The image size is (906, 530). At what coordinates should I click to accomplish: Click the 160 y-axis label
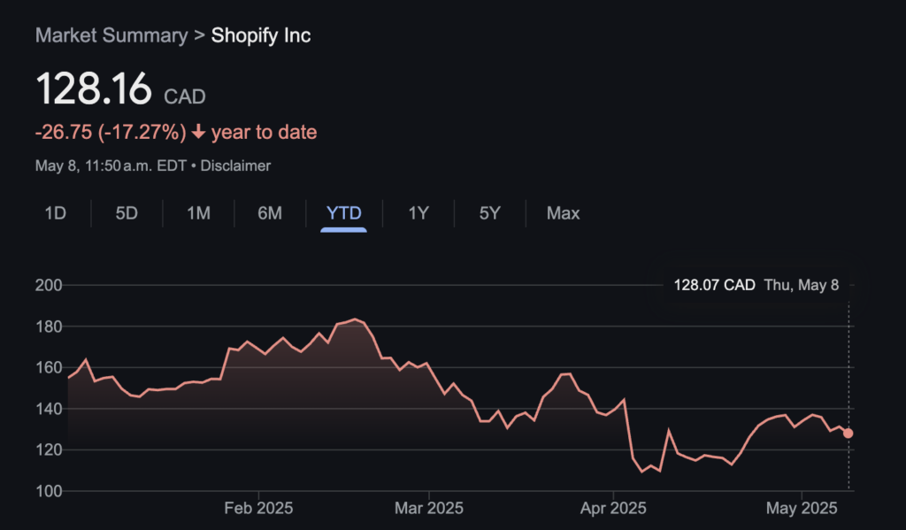(48, 367)
